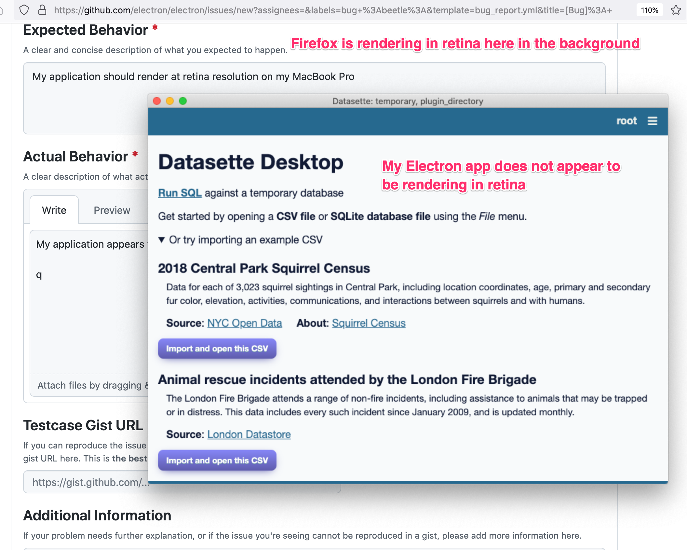687x550 pixels.
Task: Open the NYC Open Data source link
Action: pos(244,323)
